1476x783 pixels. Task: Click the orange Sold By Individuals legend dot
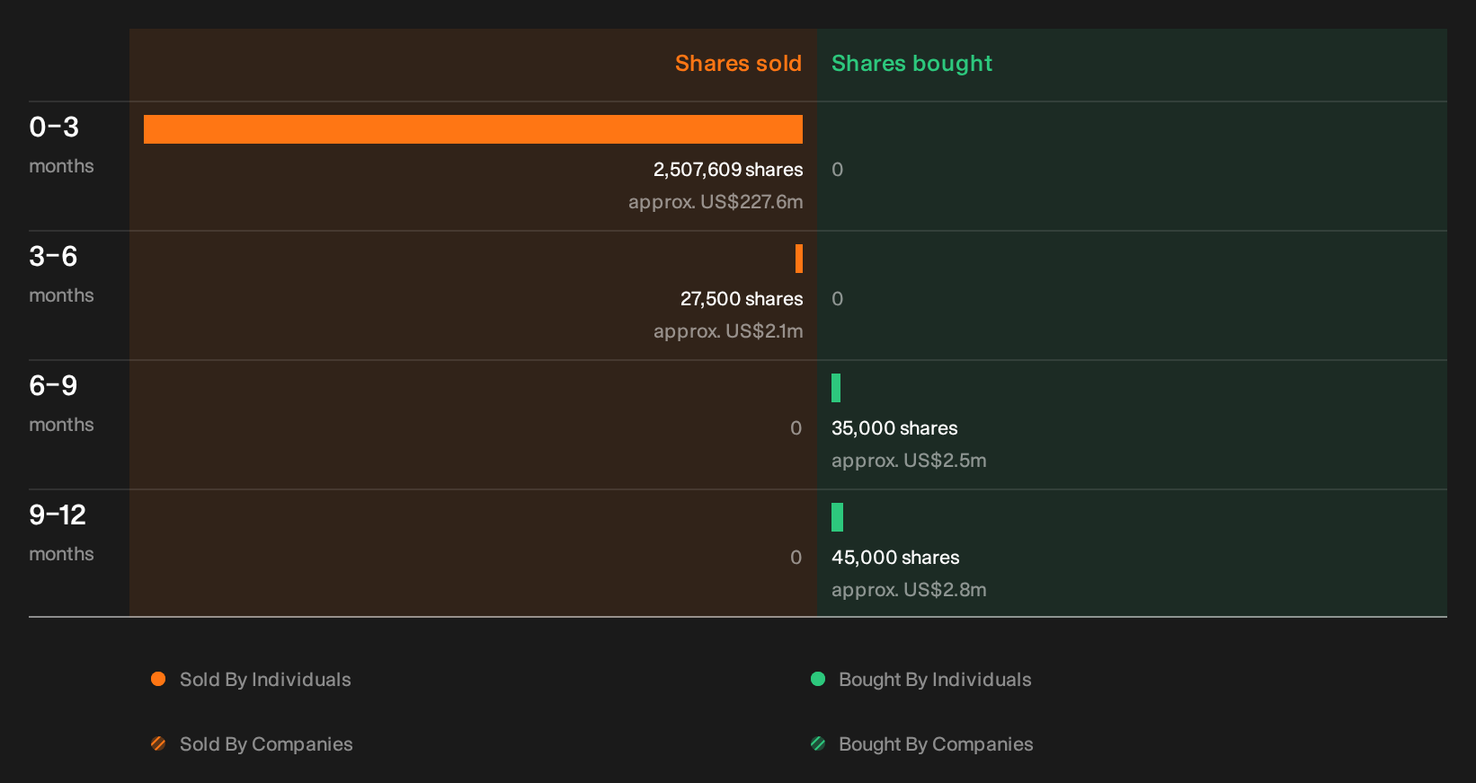[x=158, y=679]
